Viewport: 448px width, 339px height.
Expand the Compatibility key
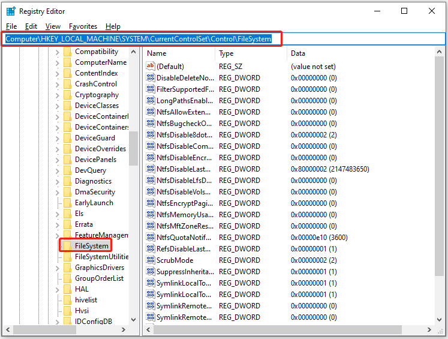(57, 52)
